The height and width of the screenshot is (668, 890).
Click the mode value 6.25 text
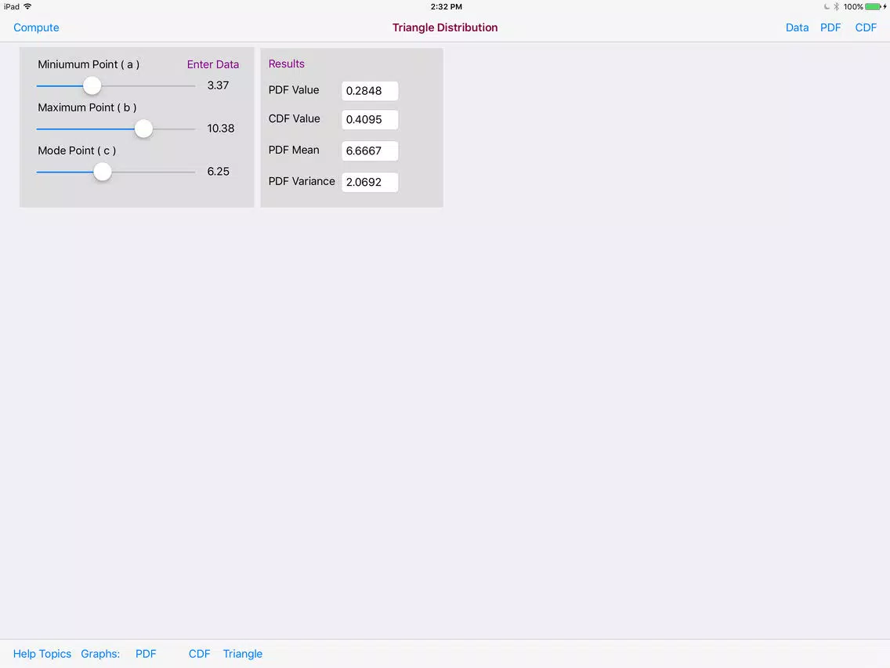[218, 172]
